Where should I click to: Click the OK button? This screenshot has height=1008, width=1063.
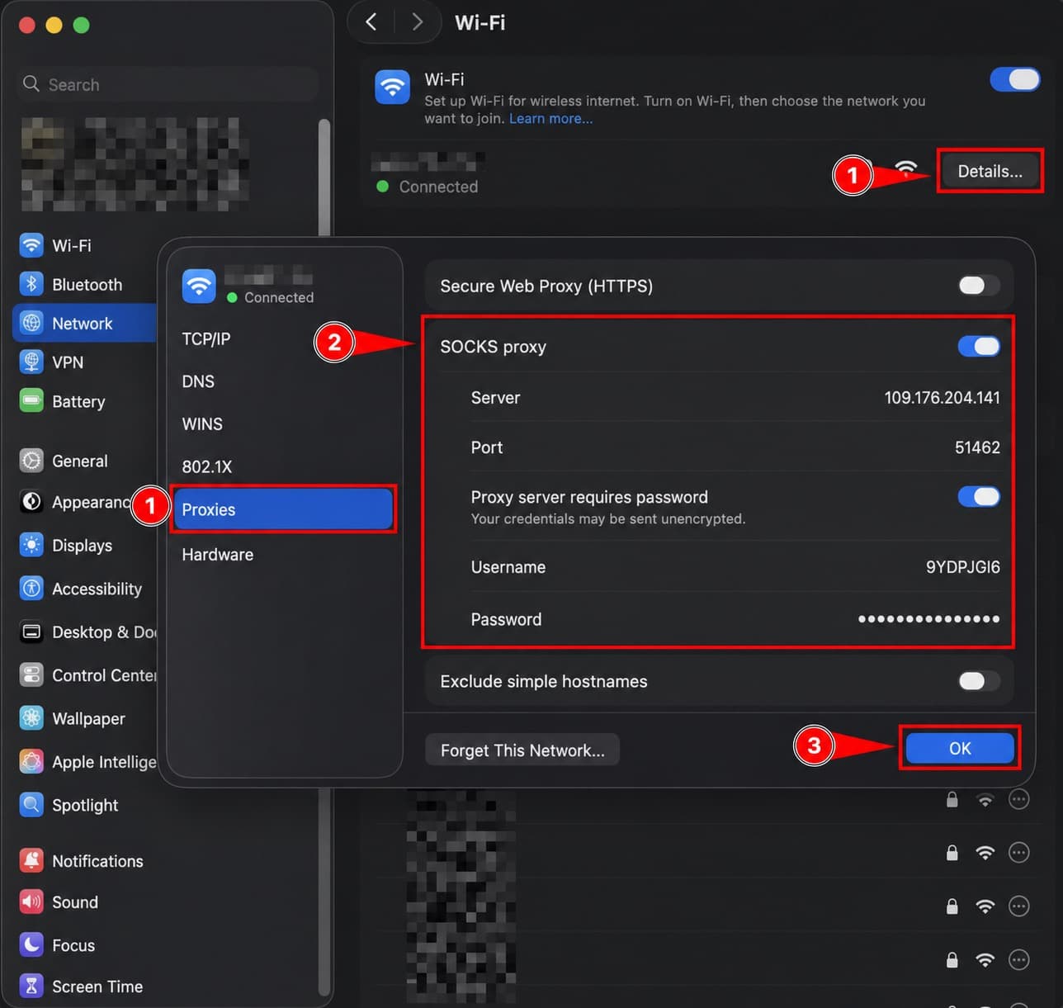960,749
